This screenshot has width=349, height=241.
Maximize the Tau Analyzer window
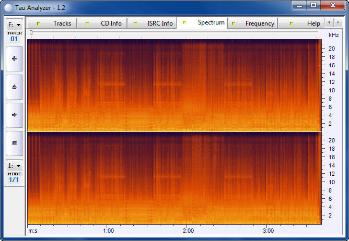(313, 5)
